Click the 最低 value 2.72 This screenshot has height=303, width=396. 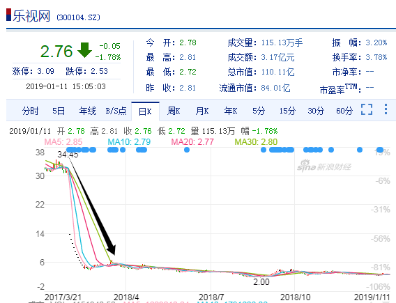pos(188,72)
